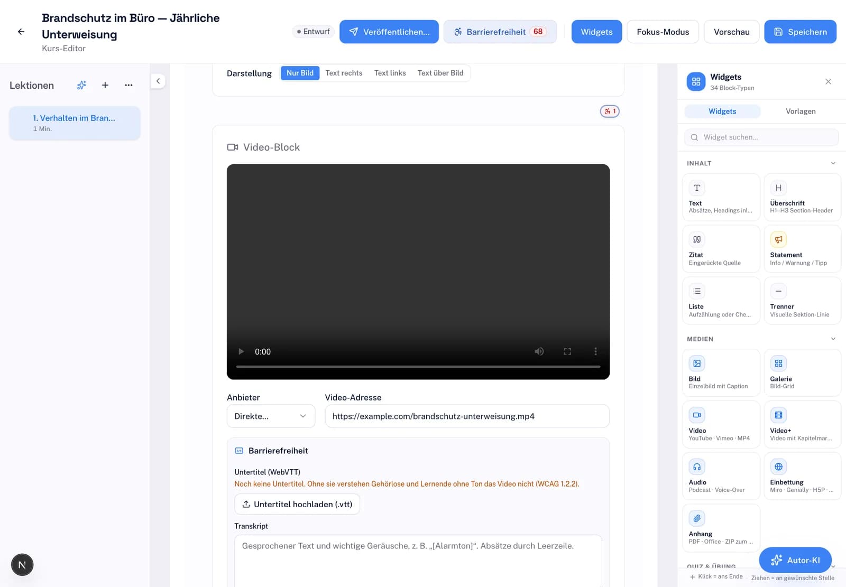The width and height of the screenshot is (846, 587).
Task: Collapse the lessons sidebar with chevron
Action: (158, 81)
